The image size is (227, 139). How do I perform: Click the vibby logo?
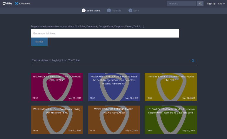click(7, 4)
